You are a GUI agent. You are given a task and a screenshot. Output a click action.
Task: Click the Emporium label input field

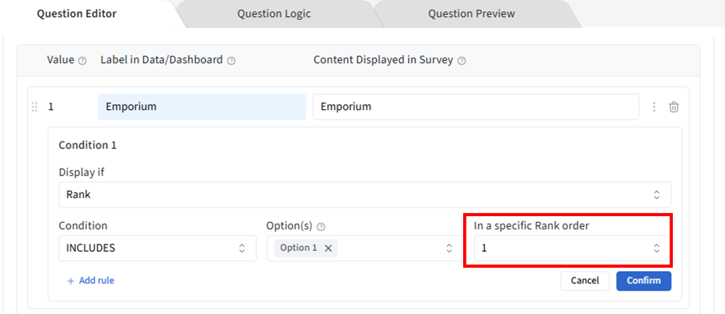coord(201,107)
